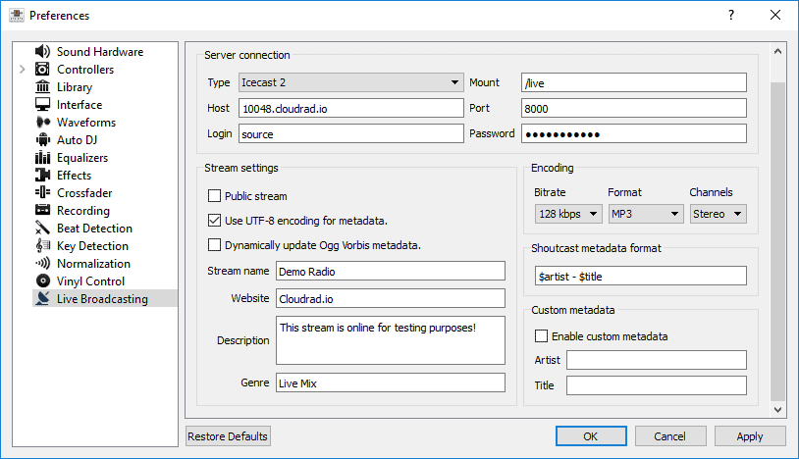Click the Port field showing 8000
Image resolution: width=799 pixels, height=459 pixels.
[634, 109]
